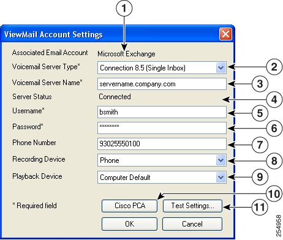The height and width of the screenshot is (240, 283).
Task: Click the Voicemail Server Name field
Action: pos(162,84)
